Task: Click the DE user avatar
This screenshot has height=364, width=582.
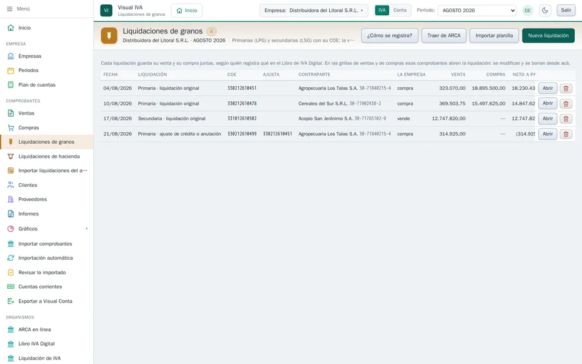Action: coord(527,10)
